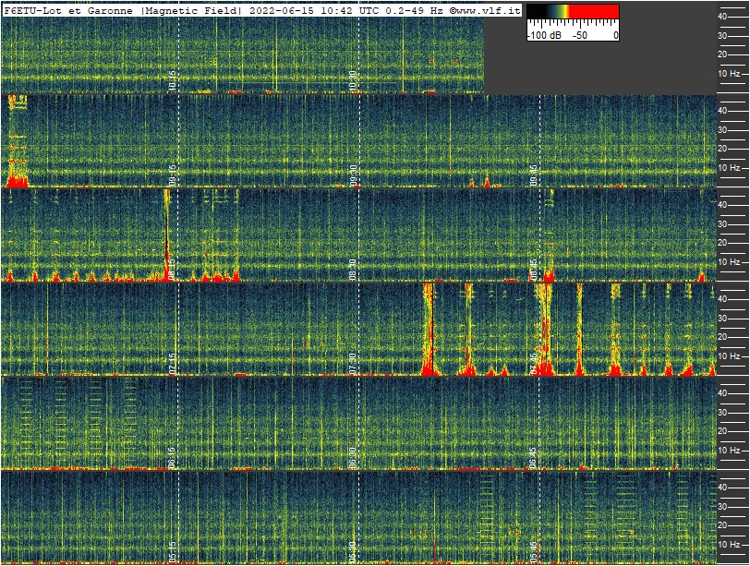Select the 06:30 time marker
This screenshot has height=566, width=750.
click(x=353, y=458)
